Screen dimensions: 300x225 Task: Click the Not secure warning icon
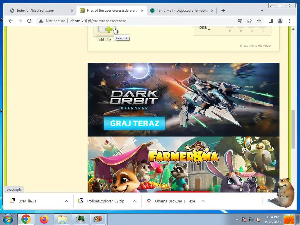click(41, 21)
